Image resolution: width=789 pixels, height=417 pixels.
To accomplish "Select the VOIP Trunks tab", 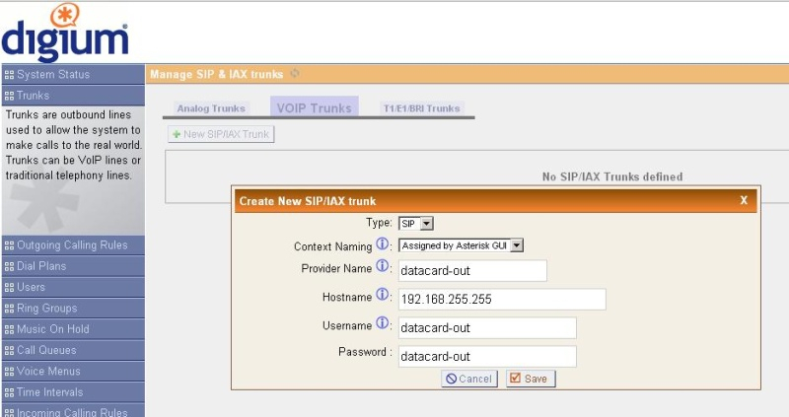I will click(315, 107).
